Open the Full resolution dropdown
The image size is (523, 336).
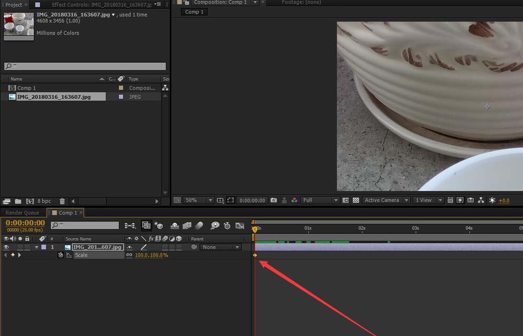320,200
